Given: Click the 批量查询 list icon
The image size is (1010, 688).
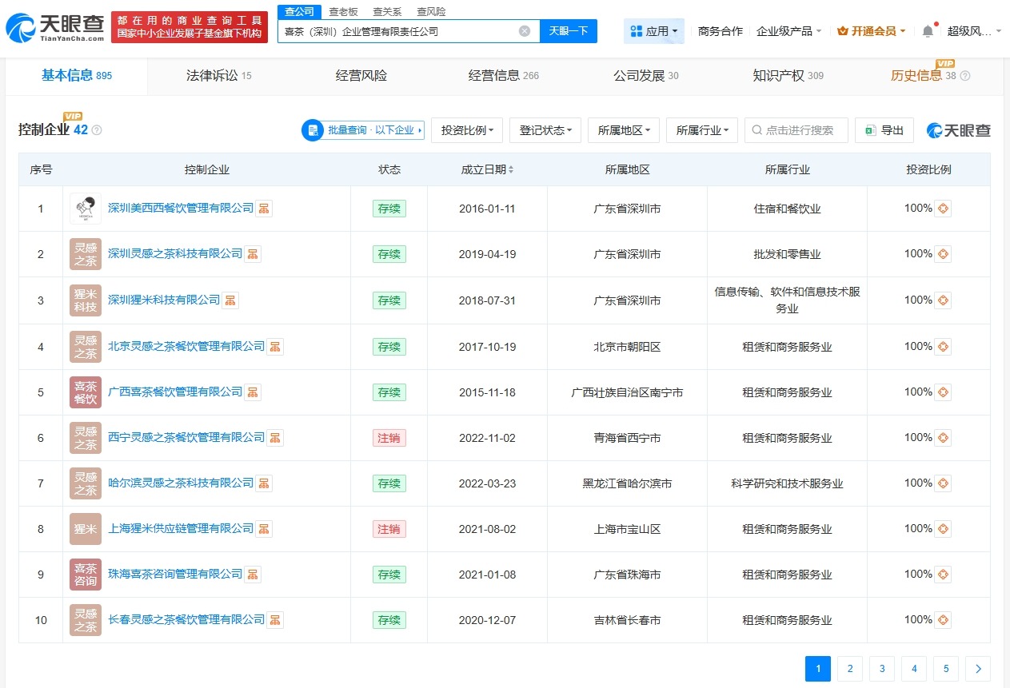Looking at the screenshot, I should click(x=312, y=130).
